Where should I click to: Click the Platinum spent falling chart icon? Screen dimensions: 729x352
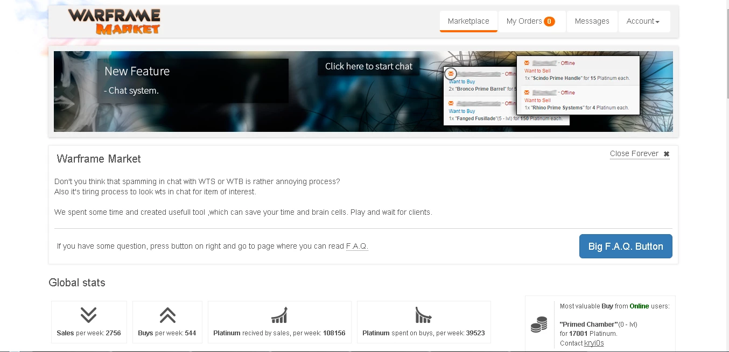click(423, 315)
